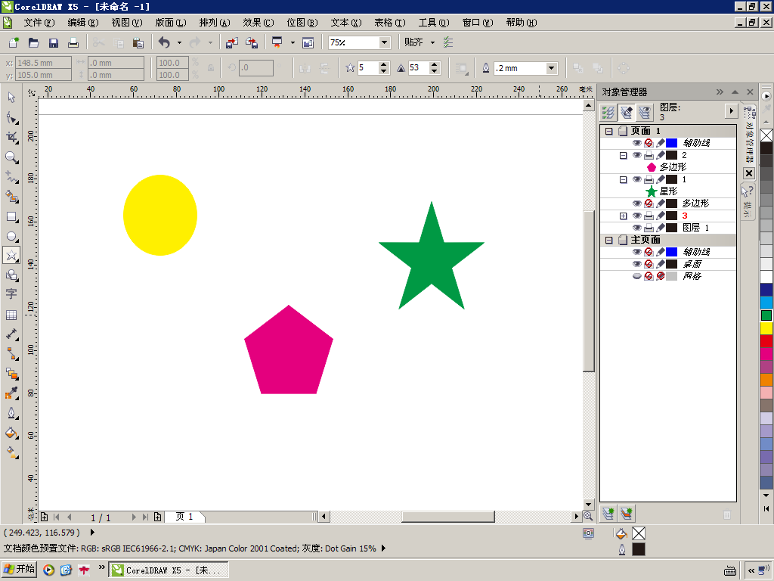Open the zoom level 75% dropdown
The width and height of the screenshot is (774, 581).
[x=384, y=43]
